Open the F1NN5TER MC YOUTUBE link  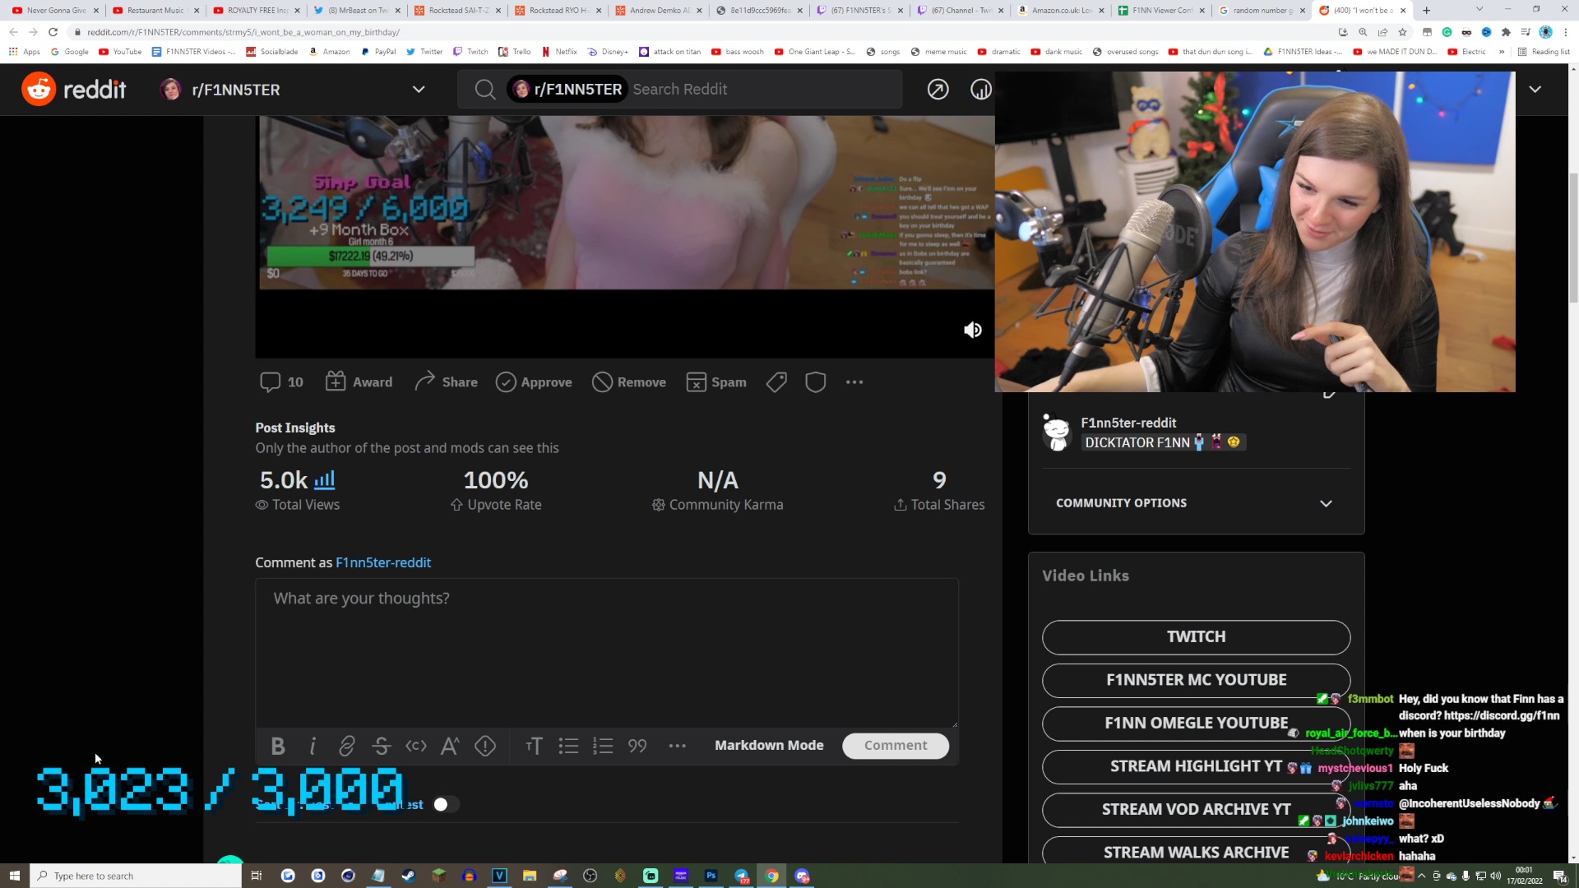point(1196,680)
